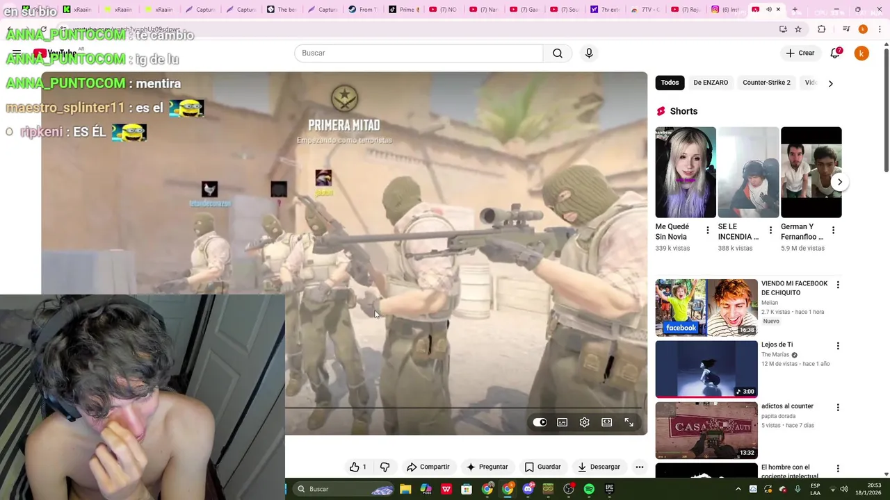The width and height of the screenshot is (890, 500).
Task: Open 'adictos al counter' video thumbnail
Action: 706,431
